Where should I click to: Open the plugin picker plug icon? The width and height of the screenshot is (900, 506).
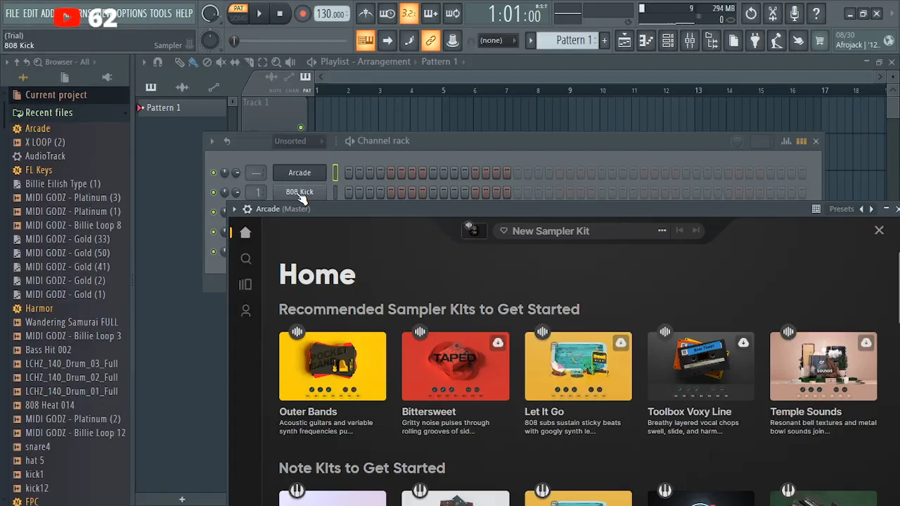tap(755, 41)
